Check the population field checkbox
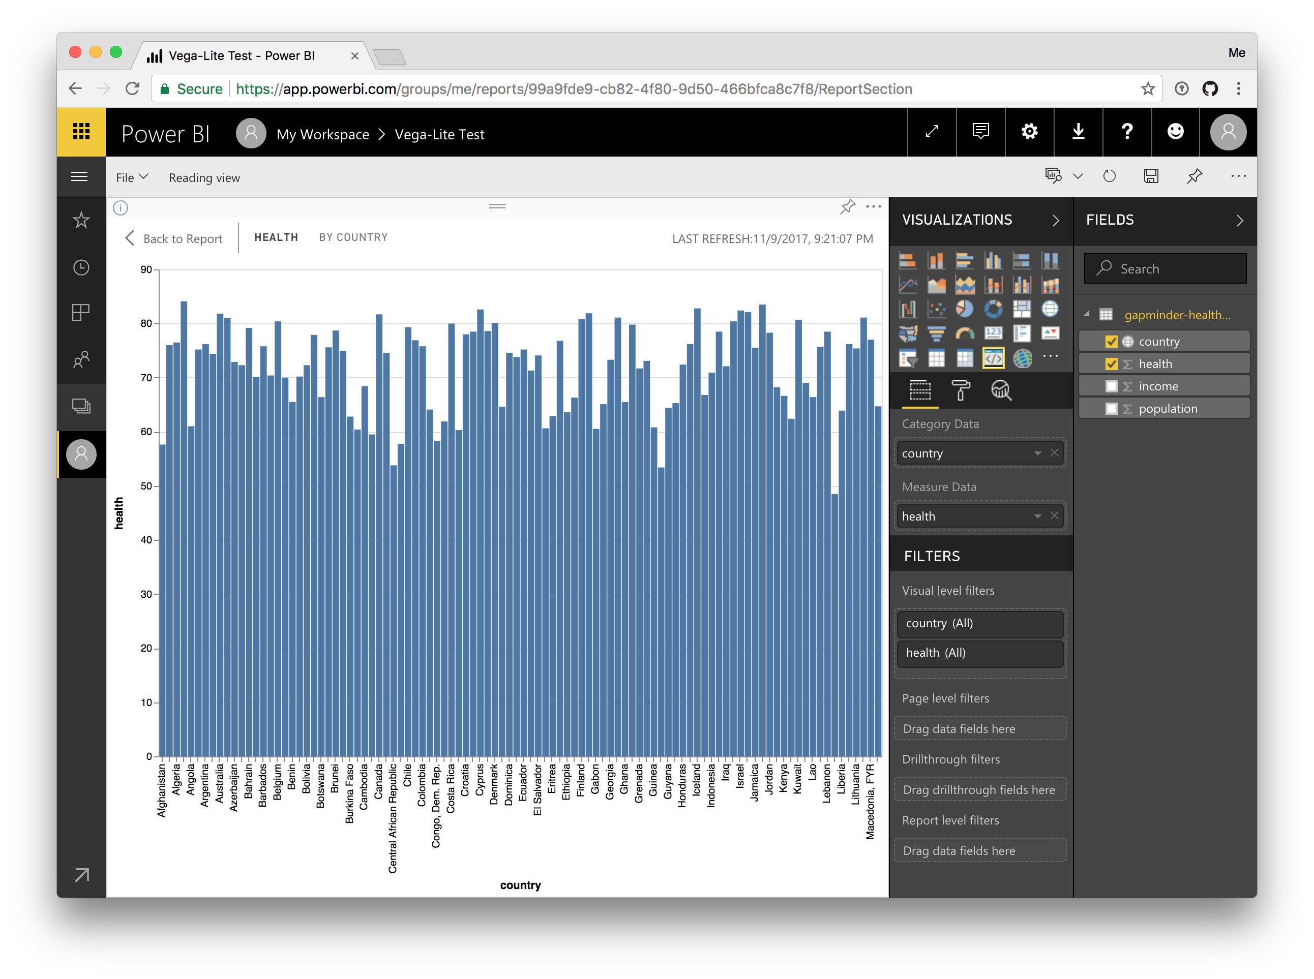The height and width of the screenshot is (979, 1314). (x=1111, y=409)
